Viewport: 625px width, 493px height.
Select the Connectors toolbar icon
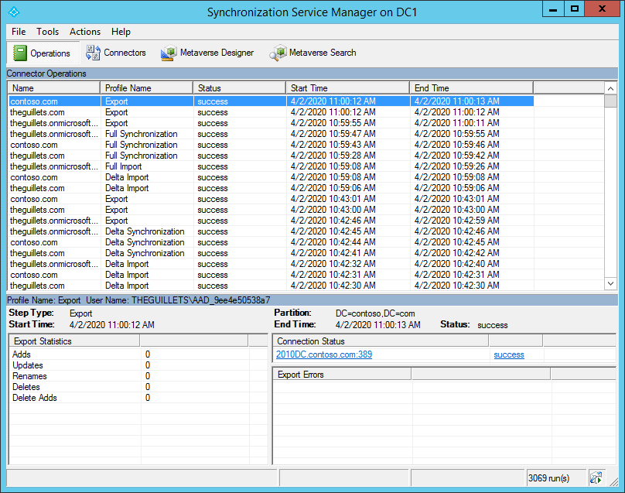tap(116, 53)
